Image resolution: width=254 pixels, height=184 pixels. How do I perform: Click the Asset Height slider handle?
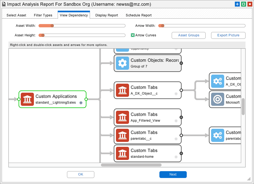(x=43, y=35)
